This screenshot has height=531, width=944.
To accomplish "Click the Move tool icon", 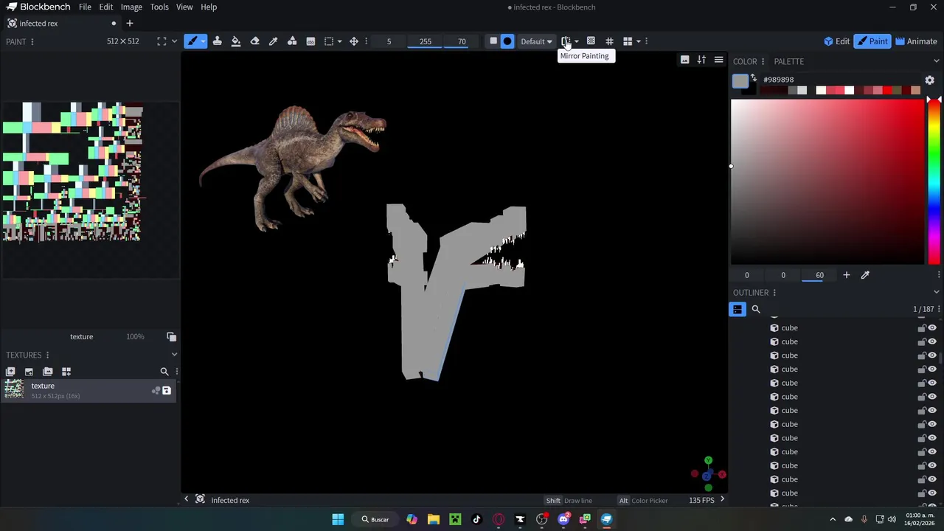I will pyautogui.click(x=354, y=41).
